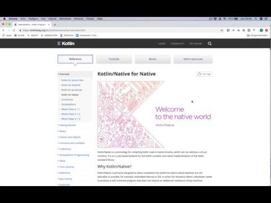Click the Edit Page button
The height and width of the screenshot is (203, 271).
click(x=204, y=74)
